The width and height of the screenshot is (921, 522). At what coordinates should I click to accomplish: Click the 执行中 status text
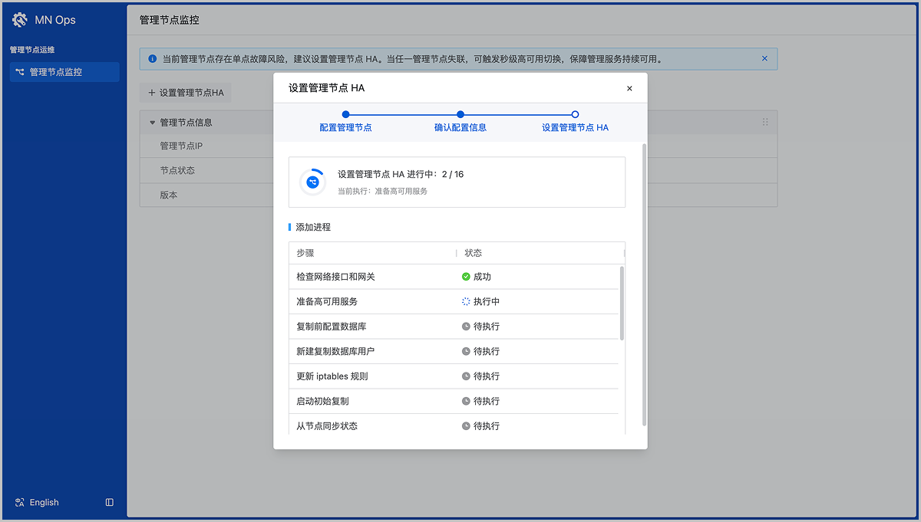[x=487, y=301]
